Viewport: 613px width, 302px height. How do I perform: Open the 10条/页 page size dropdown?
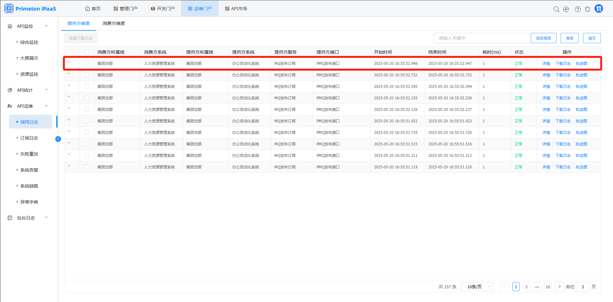(477, 287)
